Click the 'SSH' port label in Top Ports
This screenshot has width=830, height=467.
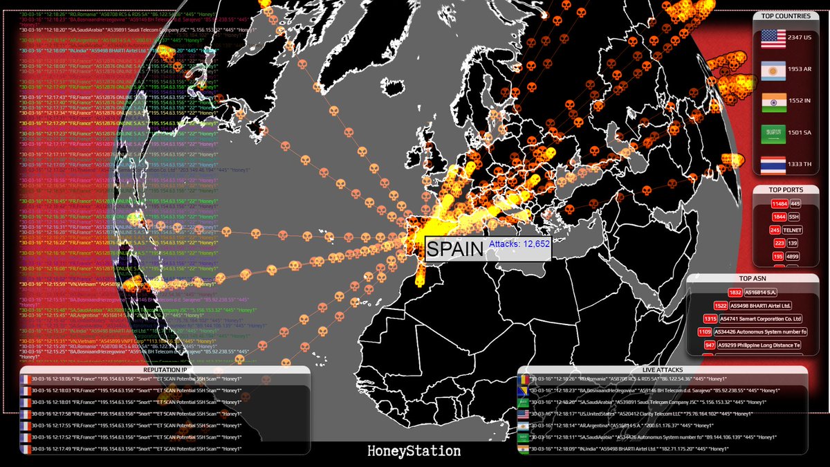(x=794, y=217)
